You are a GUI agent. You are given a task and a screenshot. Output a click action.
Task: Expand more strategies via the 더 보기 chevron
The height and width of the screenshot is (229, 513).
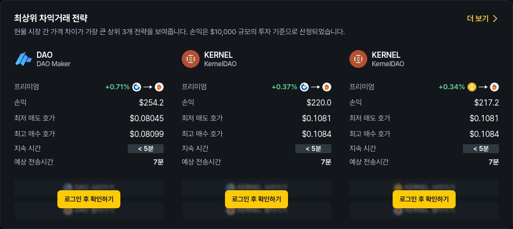click(496, 19)
